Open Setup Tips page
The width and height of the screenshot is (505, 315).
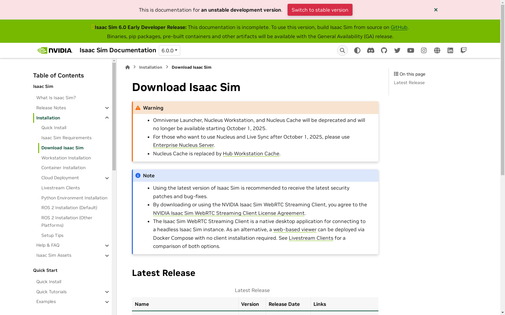[x=52, y=235]
